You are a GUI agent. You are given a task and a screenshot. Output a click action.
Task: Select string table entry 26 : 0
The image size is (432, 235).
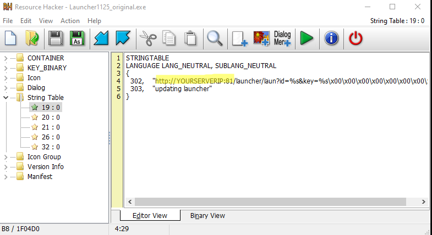click(46, 137)
